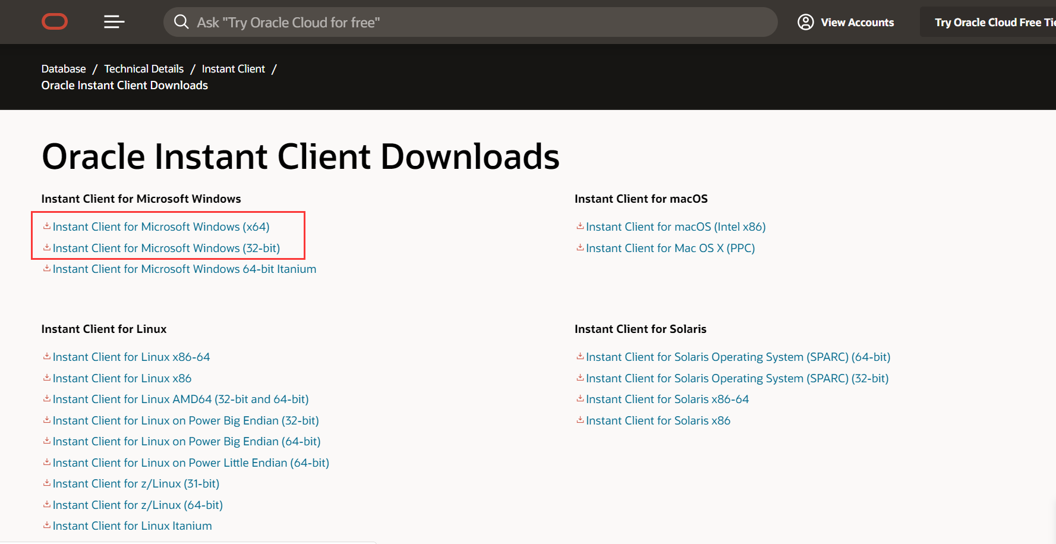This screenshot has width=1056, height=544.
Task: Download Instant Client for Mac OS X (PPC)
Action: (670, 248)
